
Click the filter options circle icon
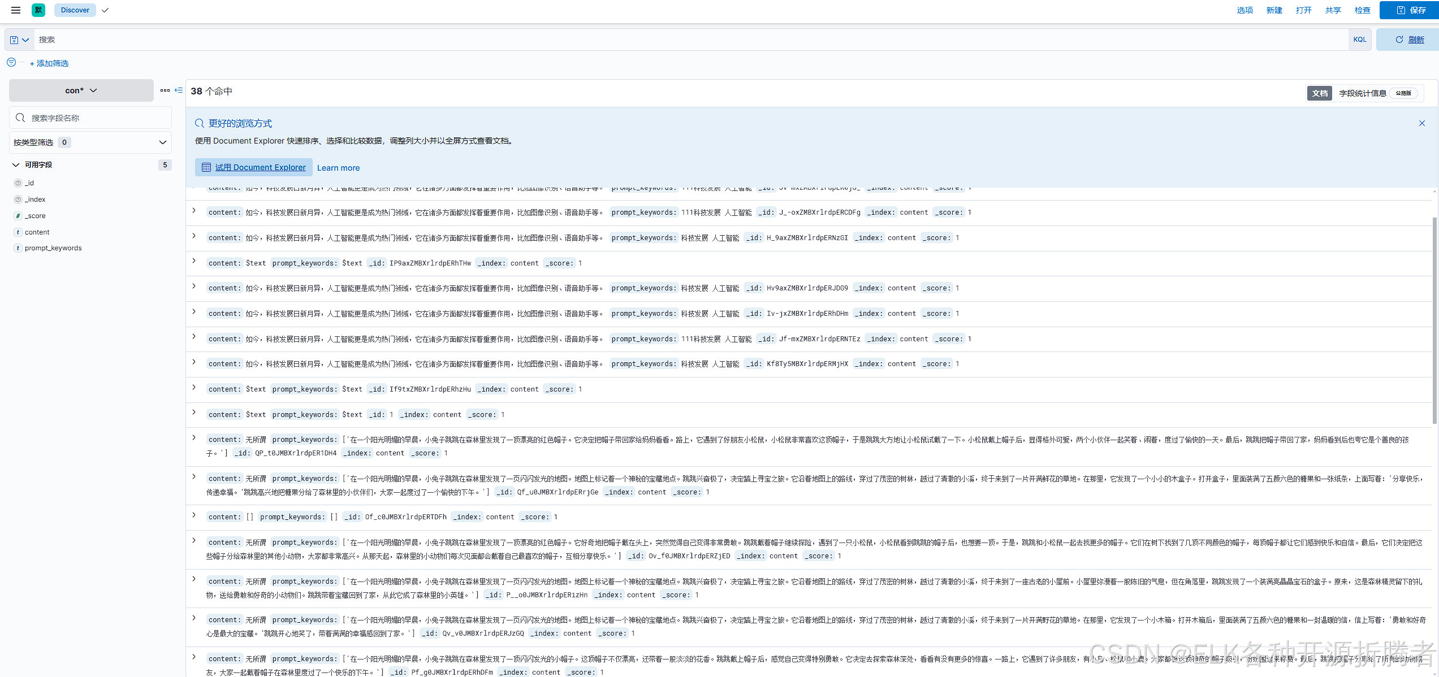(x=11, y=63)
